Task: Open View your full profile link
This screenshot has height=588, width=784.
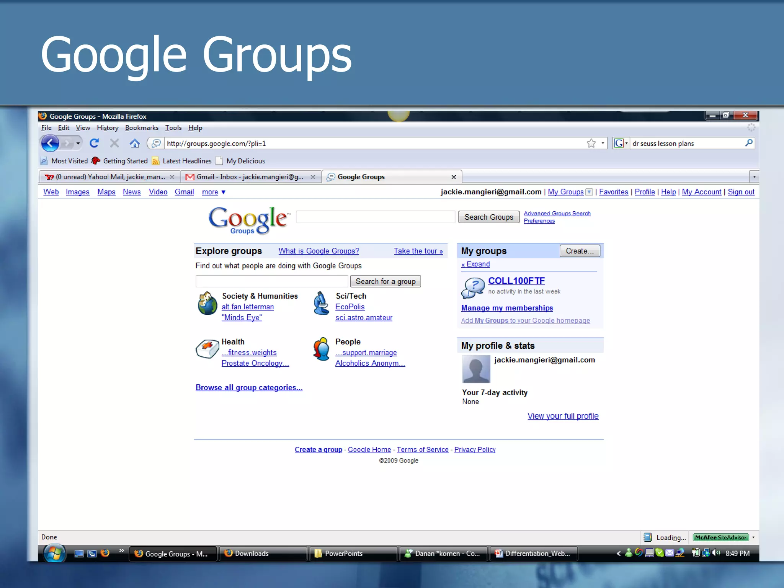Action: (563, 416)
